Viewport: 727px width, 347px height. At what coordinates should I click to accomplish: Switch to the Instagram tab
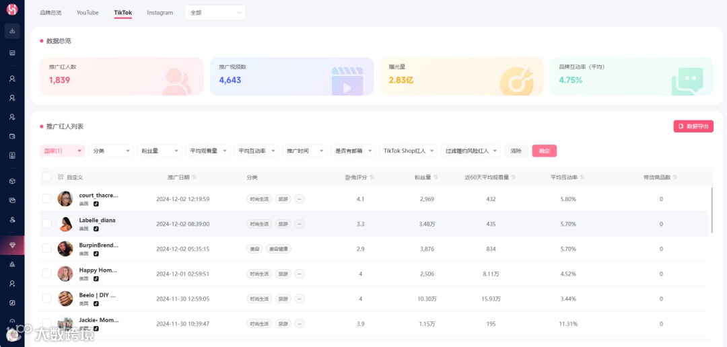160,13
